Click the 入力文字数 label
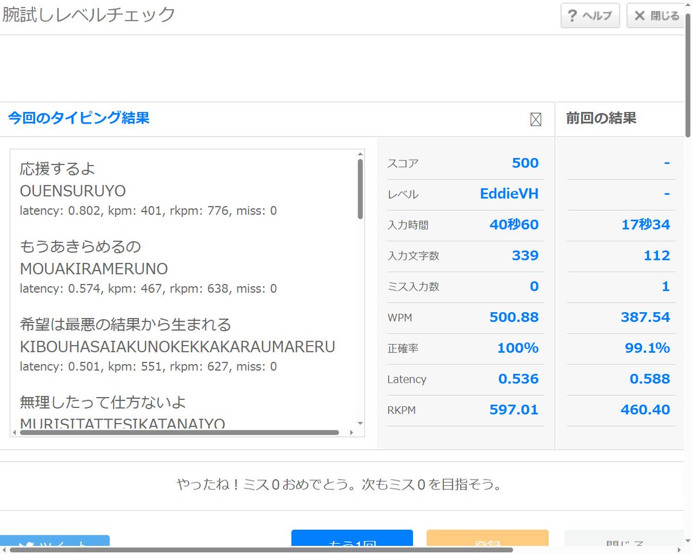The image size is (692, 554). click(413, 256)
